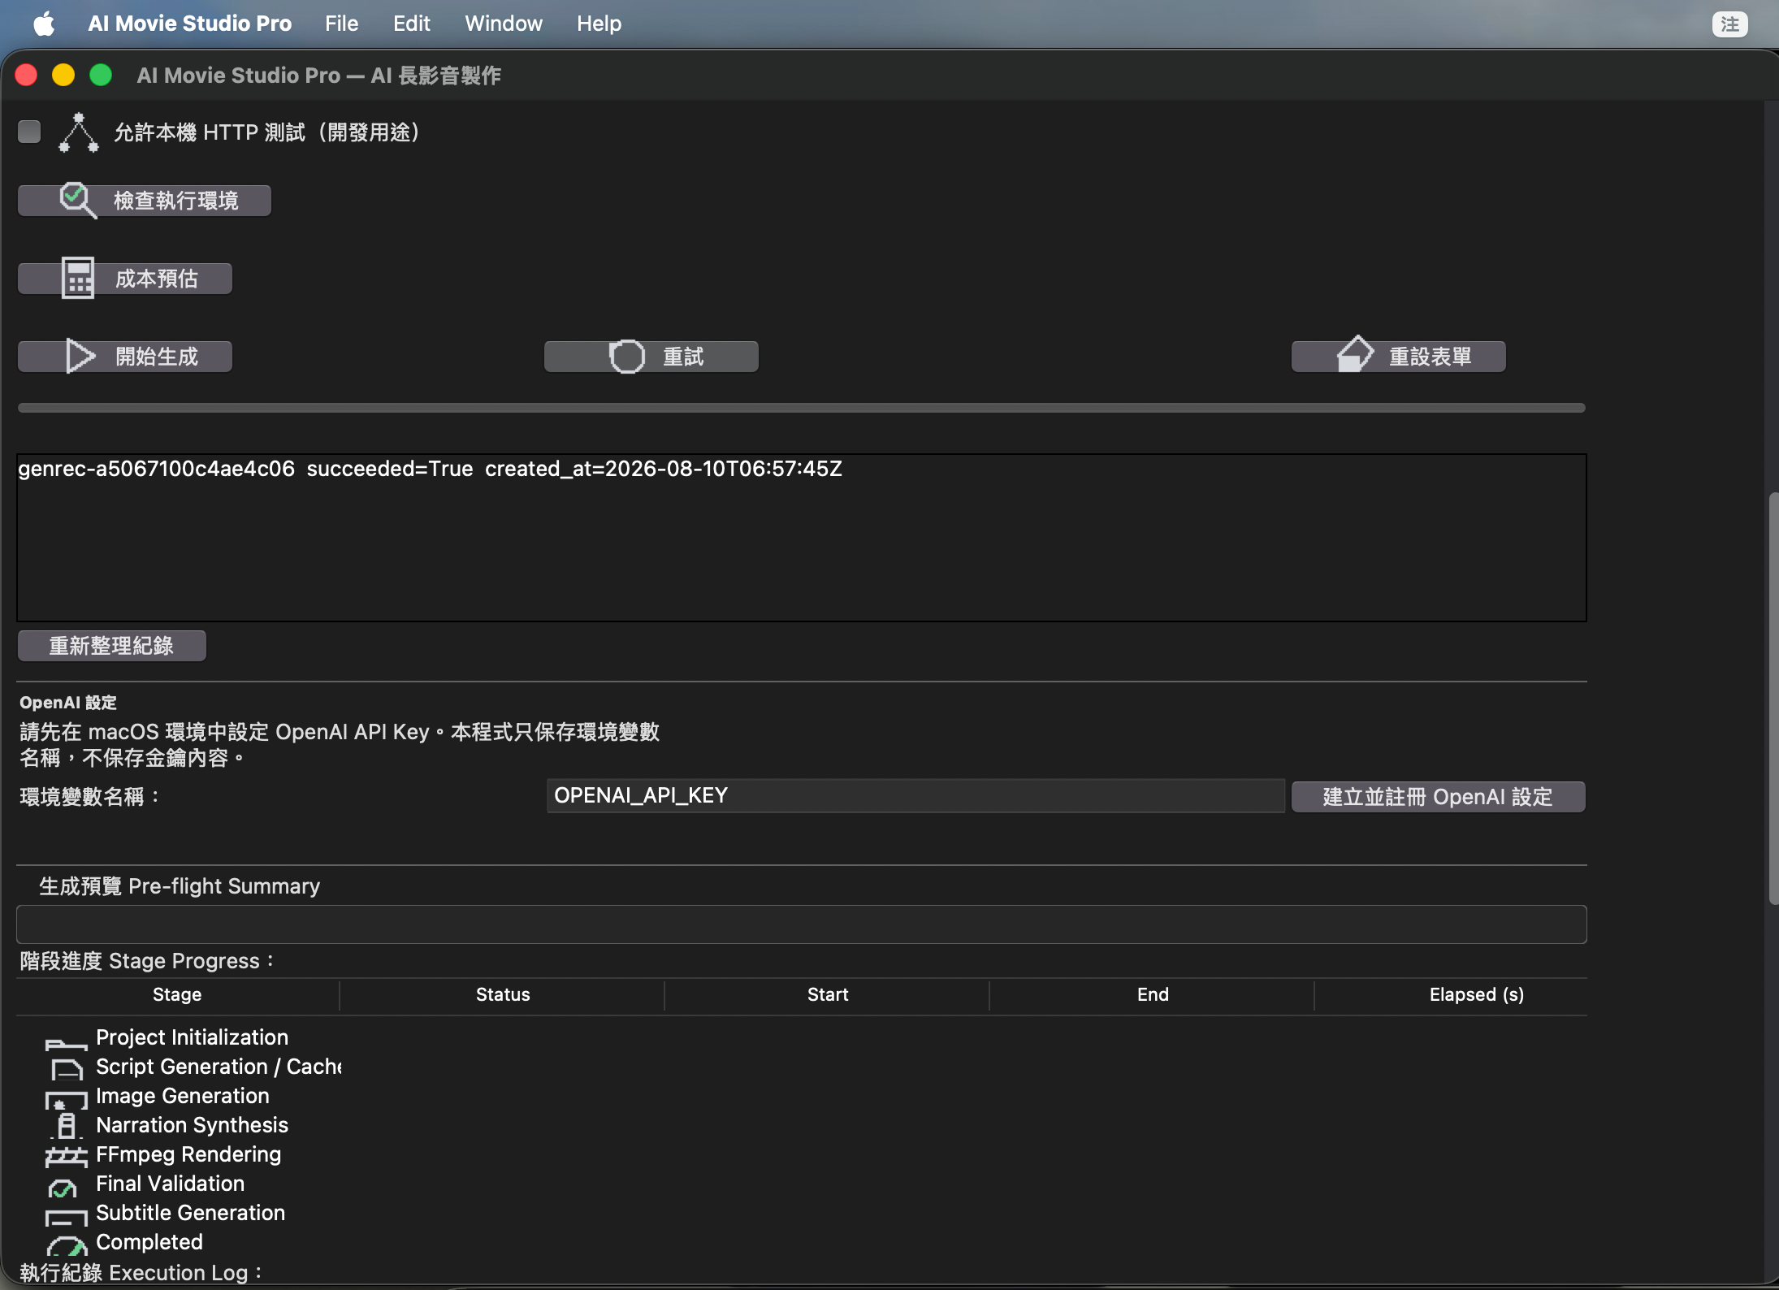The width and height of the screenshot is (1779, 1290).
Task: Reset the form with 重設表單
Action: click(x=1399, y=357)
